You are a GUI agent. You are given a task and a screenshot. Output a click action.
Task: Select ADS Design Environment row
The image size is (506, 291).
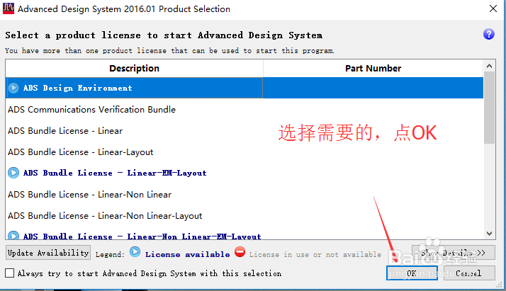click(x=244, y=88)
